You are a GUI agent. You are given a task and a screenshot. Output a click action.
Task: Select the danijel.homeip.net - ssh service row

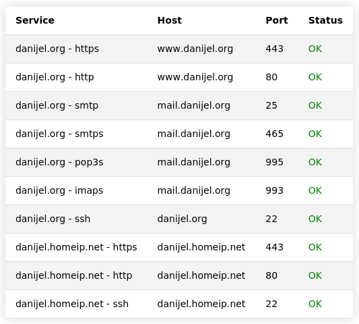[179, 304]
